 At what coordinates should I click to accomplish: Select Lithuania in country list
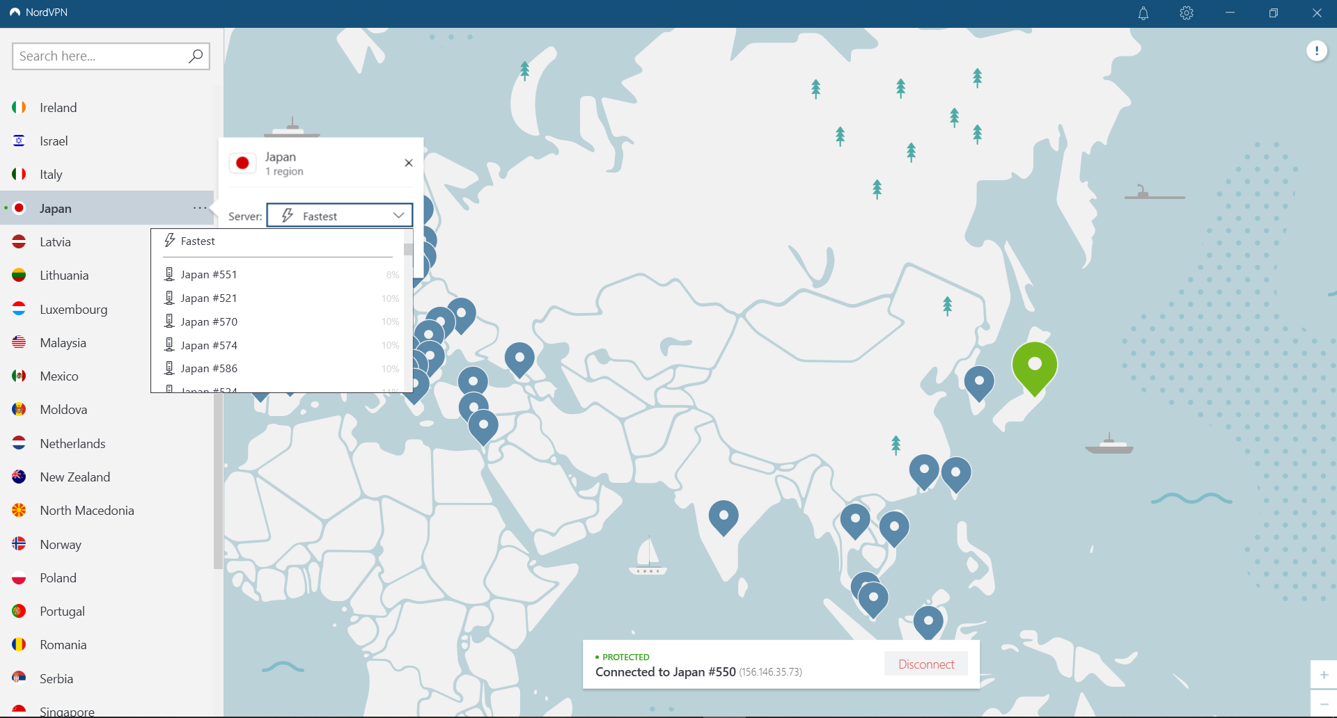coord(107,276)
